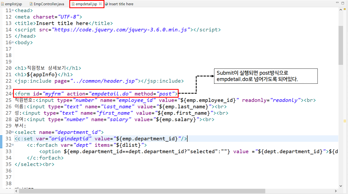Click the first_name input line
The width and height of the screenshot is (348, 194).
(x=122, y=113)
